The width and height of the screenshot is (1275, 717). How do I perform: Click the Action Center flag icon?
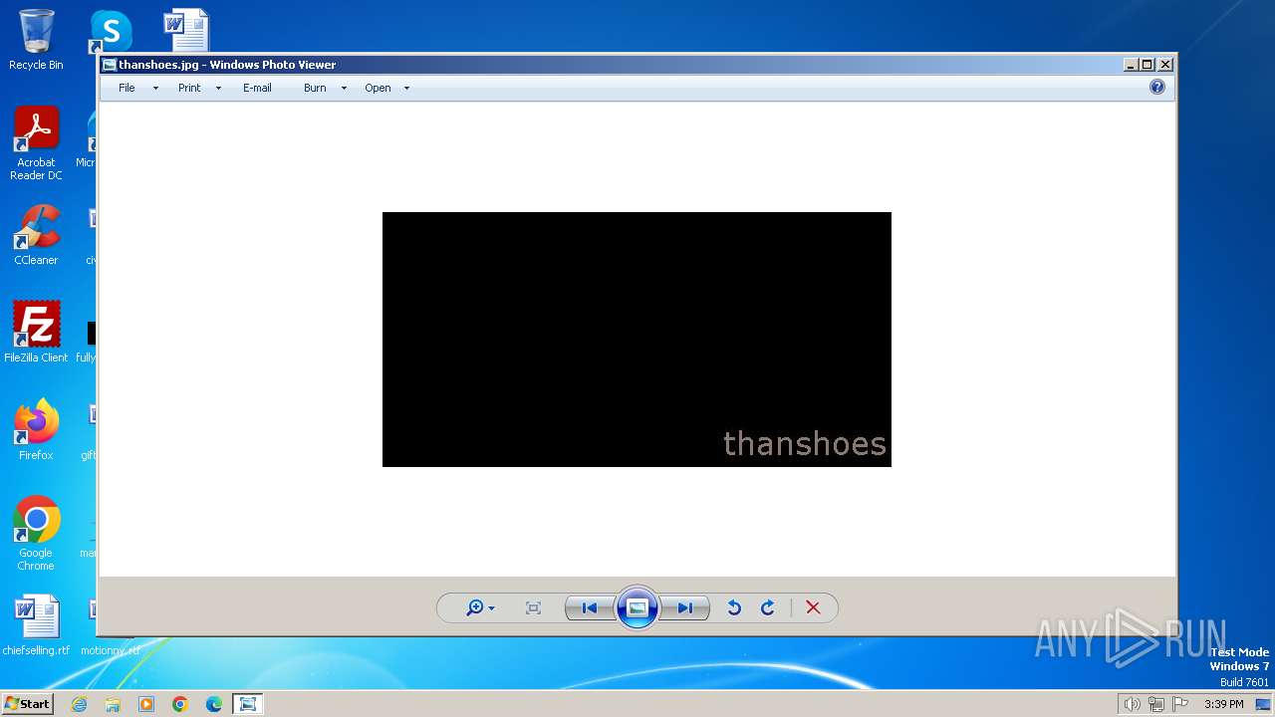[1180, 704]
